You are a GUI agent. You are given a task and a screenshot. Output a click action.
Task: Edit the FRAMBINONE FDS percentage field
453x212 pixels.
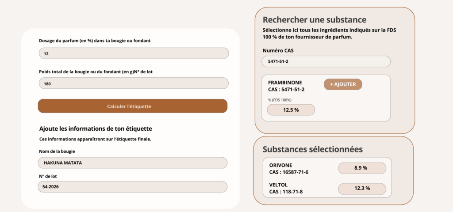pos(291,110)
